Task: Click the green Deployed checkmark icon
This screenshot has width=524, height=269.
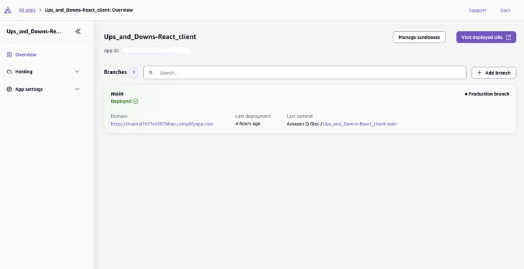Action: [x=135, y=101]
